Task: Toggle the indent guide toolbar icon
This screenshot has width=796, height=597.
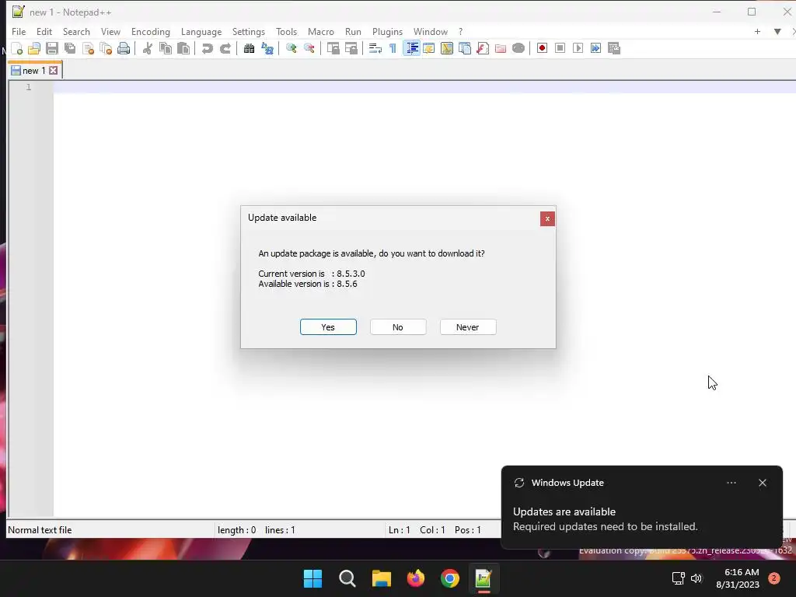Action: [x=412, y=48]
